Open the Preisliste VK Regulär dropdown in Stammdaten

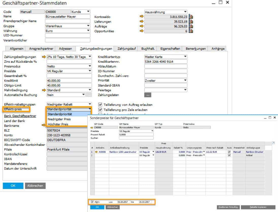(90, 71)
